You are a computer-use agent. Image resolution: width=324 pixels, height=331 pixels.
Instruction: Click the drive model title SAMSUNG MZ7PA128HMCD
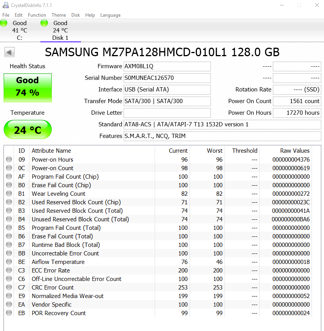pyautogui.click(x=162, y=52)
